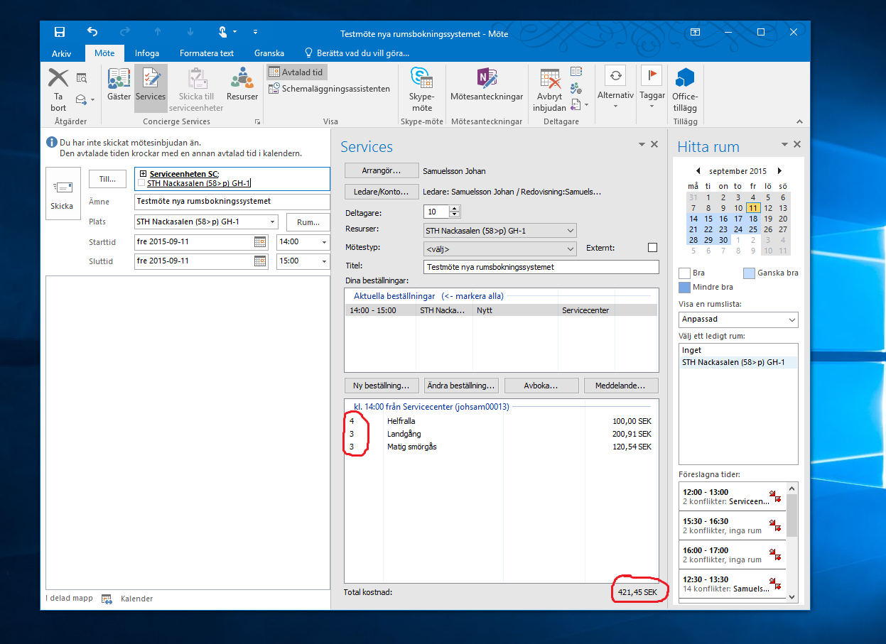Click Avbryt inbjudan

click(x=549, y=89)
